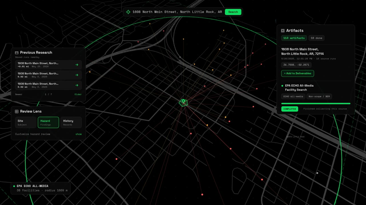Select the History Records lens
Viewport: 366px width, 205px height.
(71, 122)
